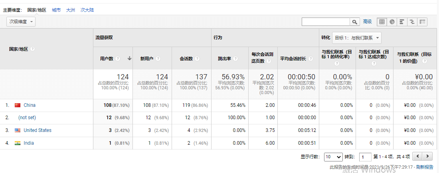This screenshot has width=439, height=173.
Task: Select total sessions value 137
Action: 202,77
